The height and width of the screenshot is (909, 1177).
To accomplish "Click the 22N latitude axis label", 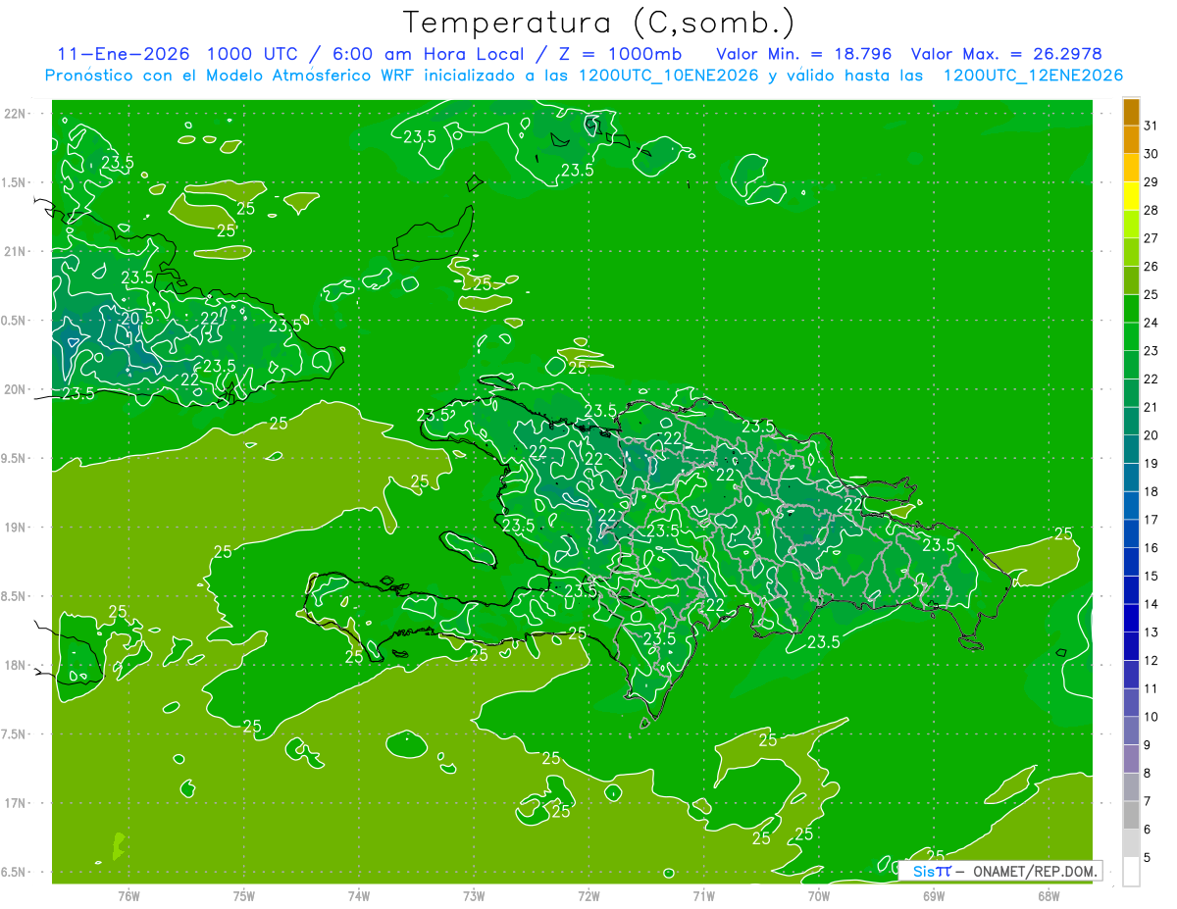I will point(16,114).
